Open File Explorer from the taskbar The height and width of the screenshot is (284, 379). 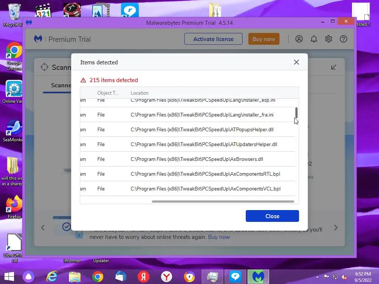click(74, 277)
